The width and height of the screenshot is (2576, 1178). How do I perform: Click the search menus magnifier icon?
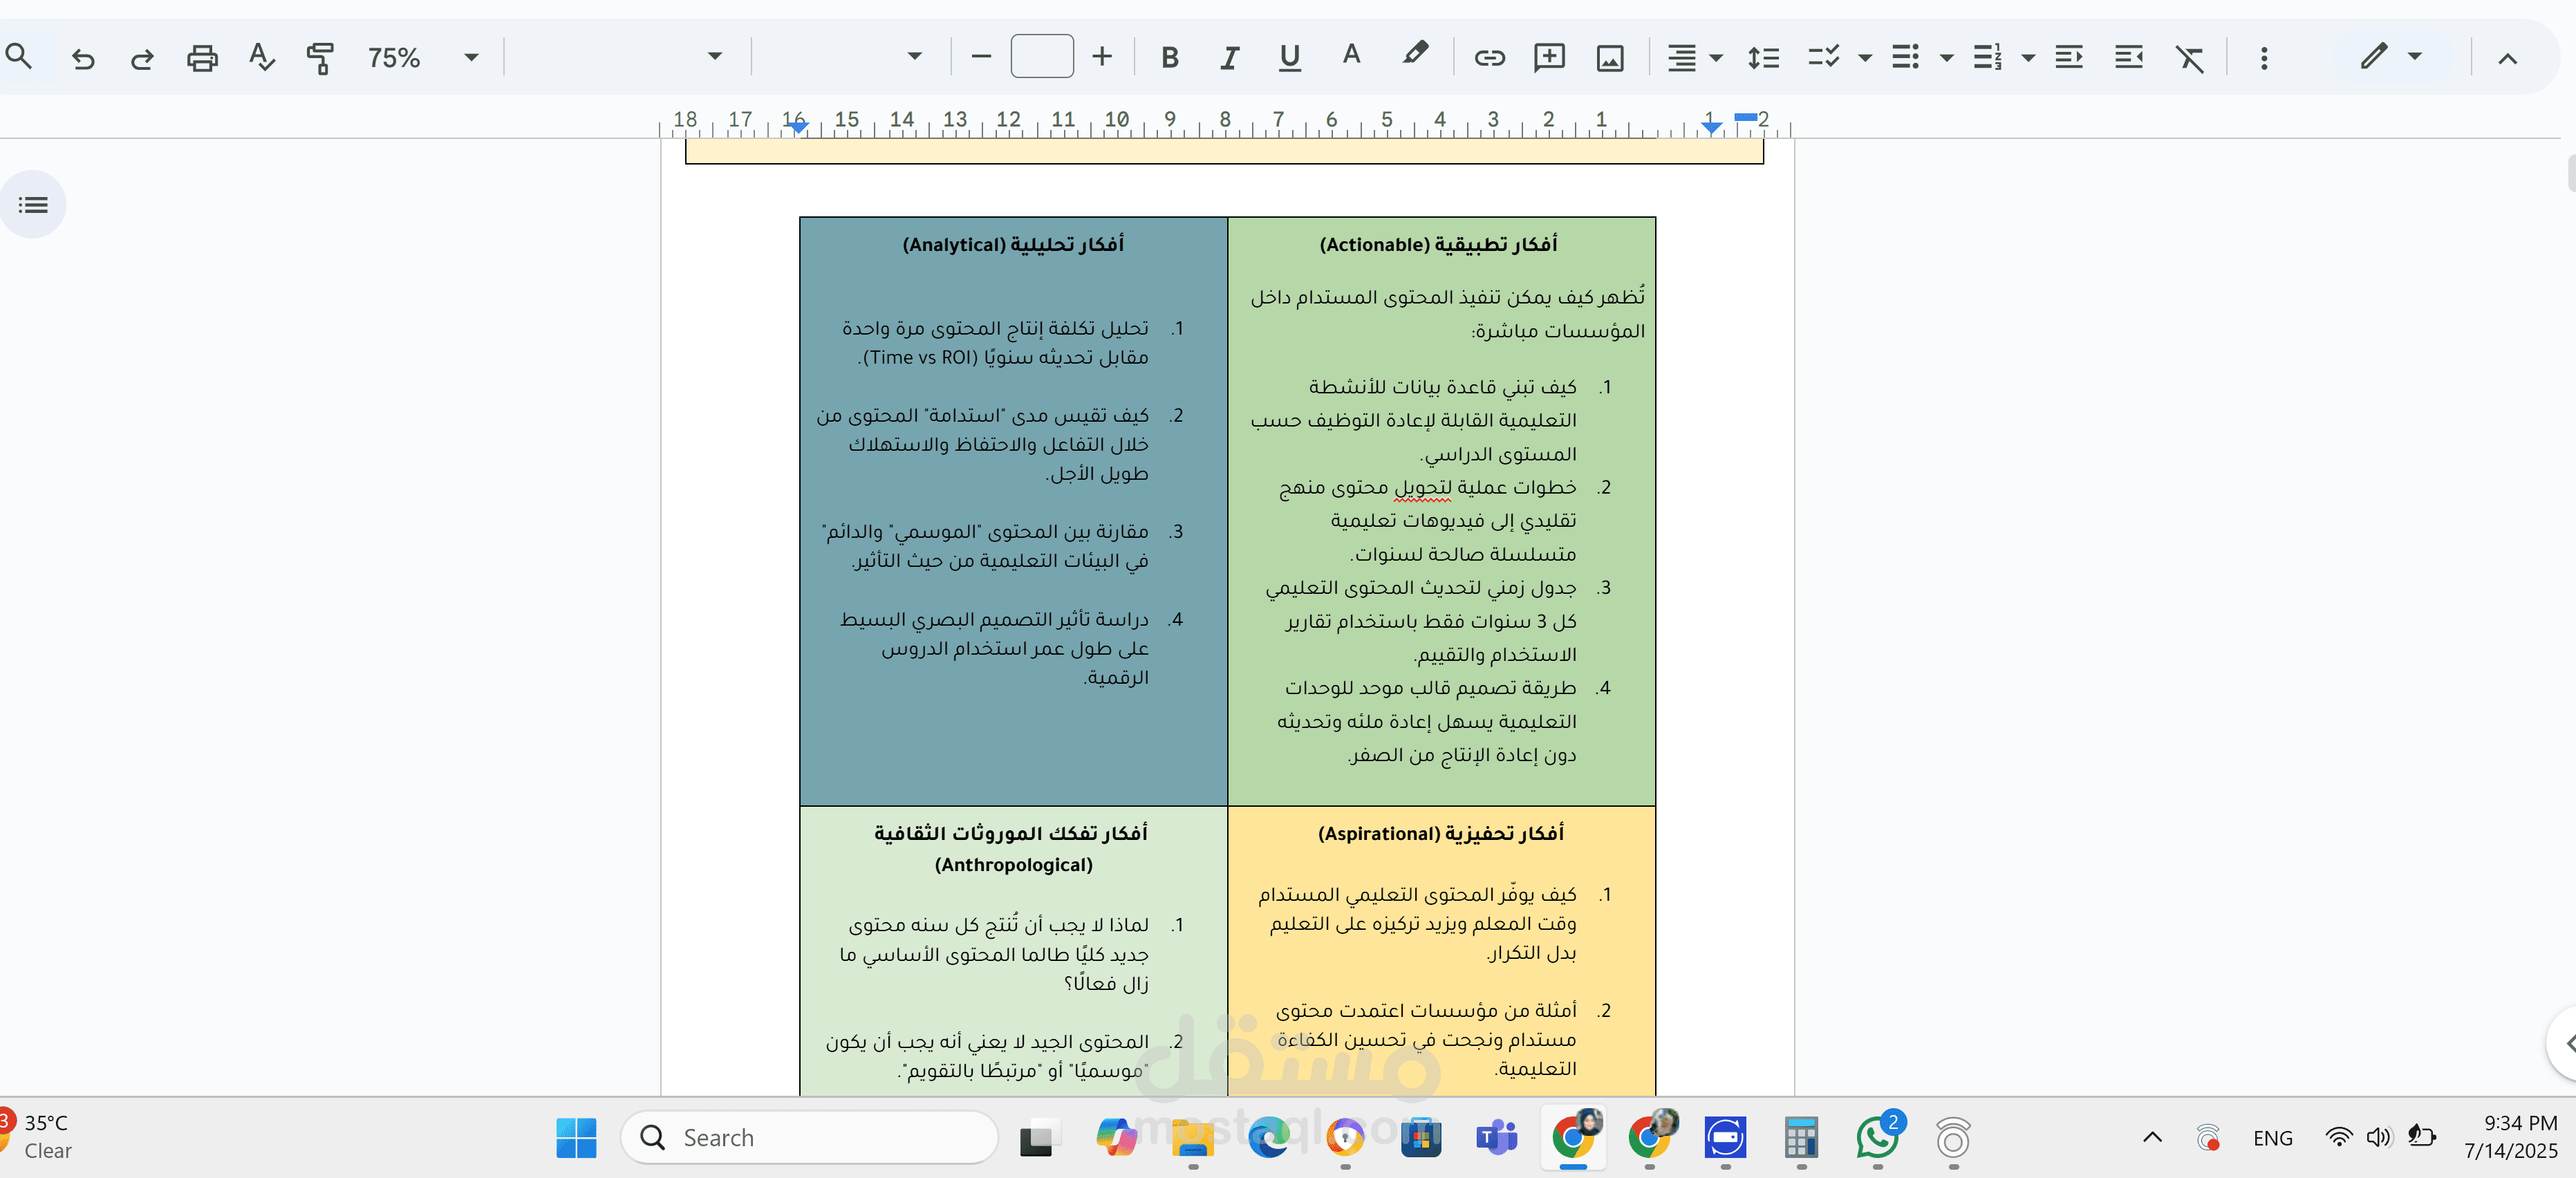pyautogui.click(x=19, y=57)
